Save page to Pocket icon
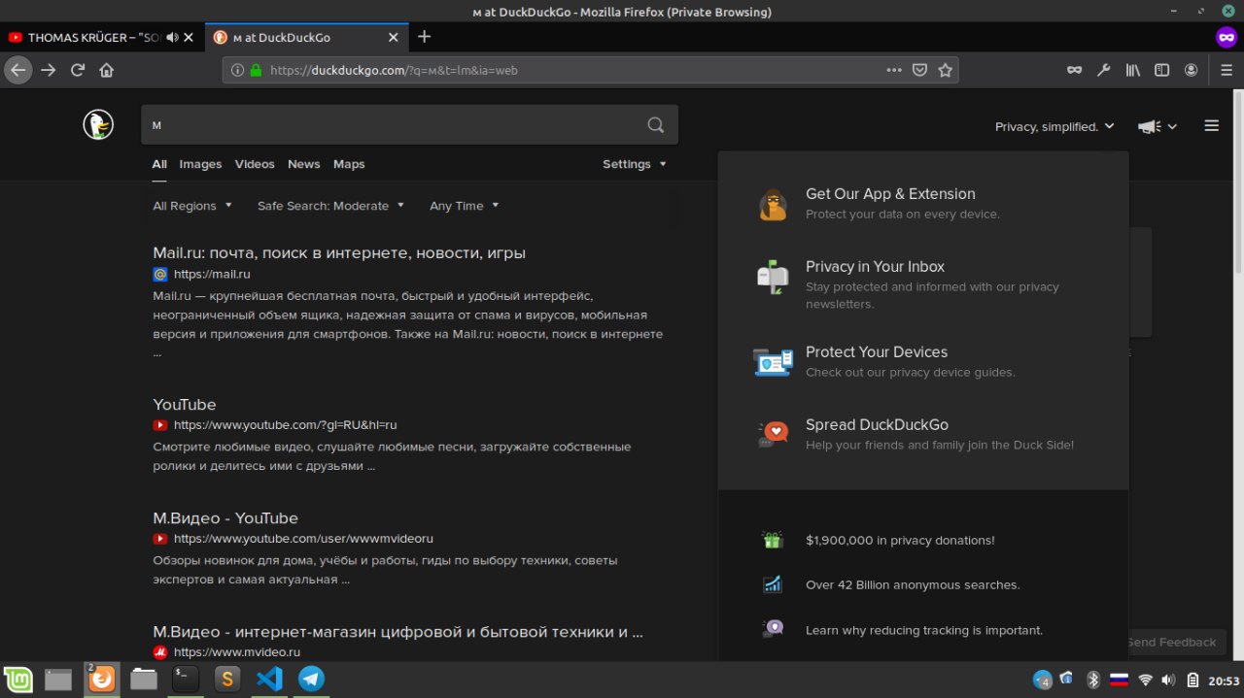The height and width of the screenshot is (698, 1244). coord(919,70)
